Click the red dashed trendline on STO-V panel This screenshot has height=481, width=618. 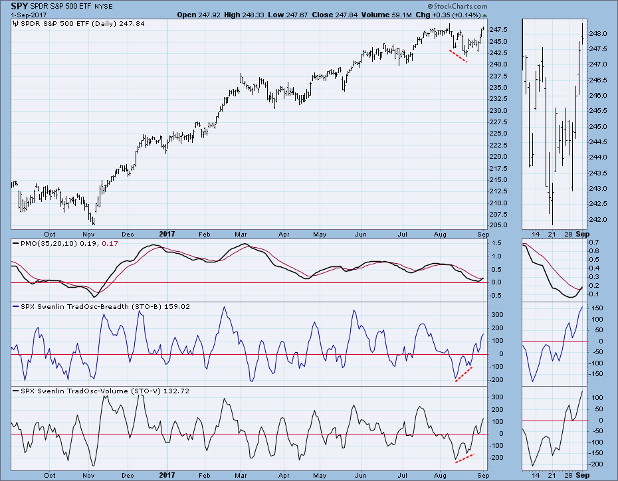pyautogui.click(x=464, y=458)
